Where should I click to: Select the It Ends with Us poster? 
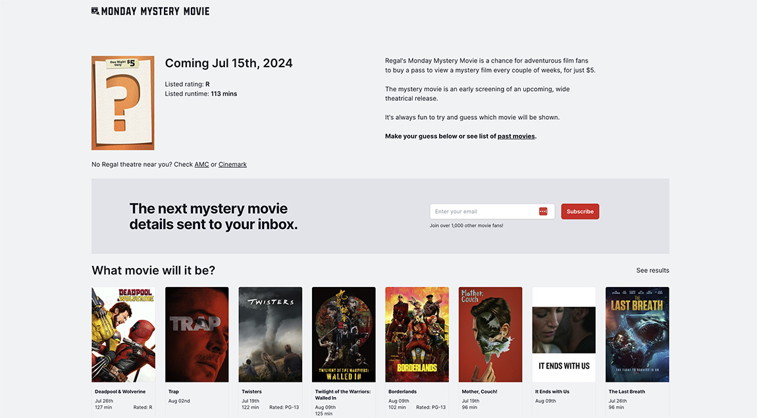pyautogui.click(x=564, y=334)
